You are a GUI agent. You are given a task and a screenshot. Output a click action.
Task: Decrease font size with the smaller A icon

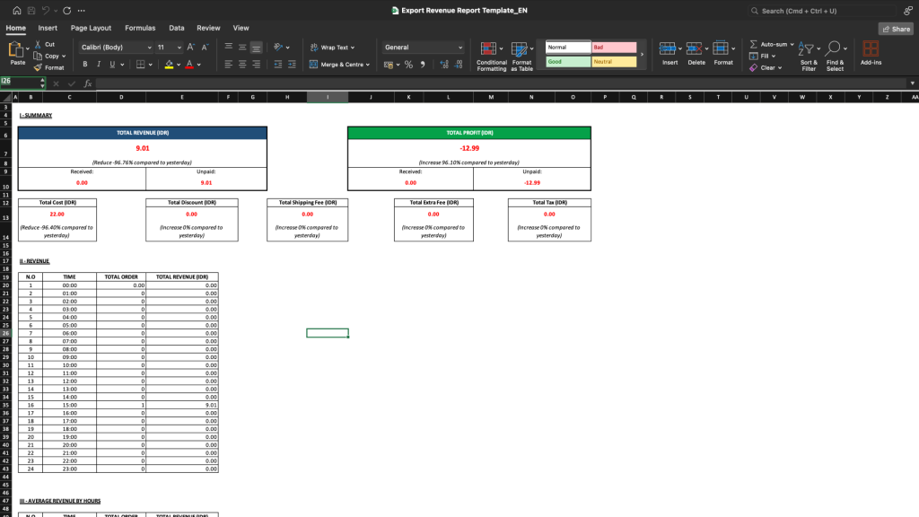205,48
